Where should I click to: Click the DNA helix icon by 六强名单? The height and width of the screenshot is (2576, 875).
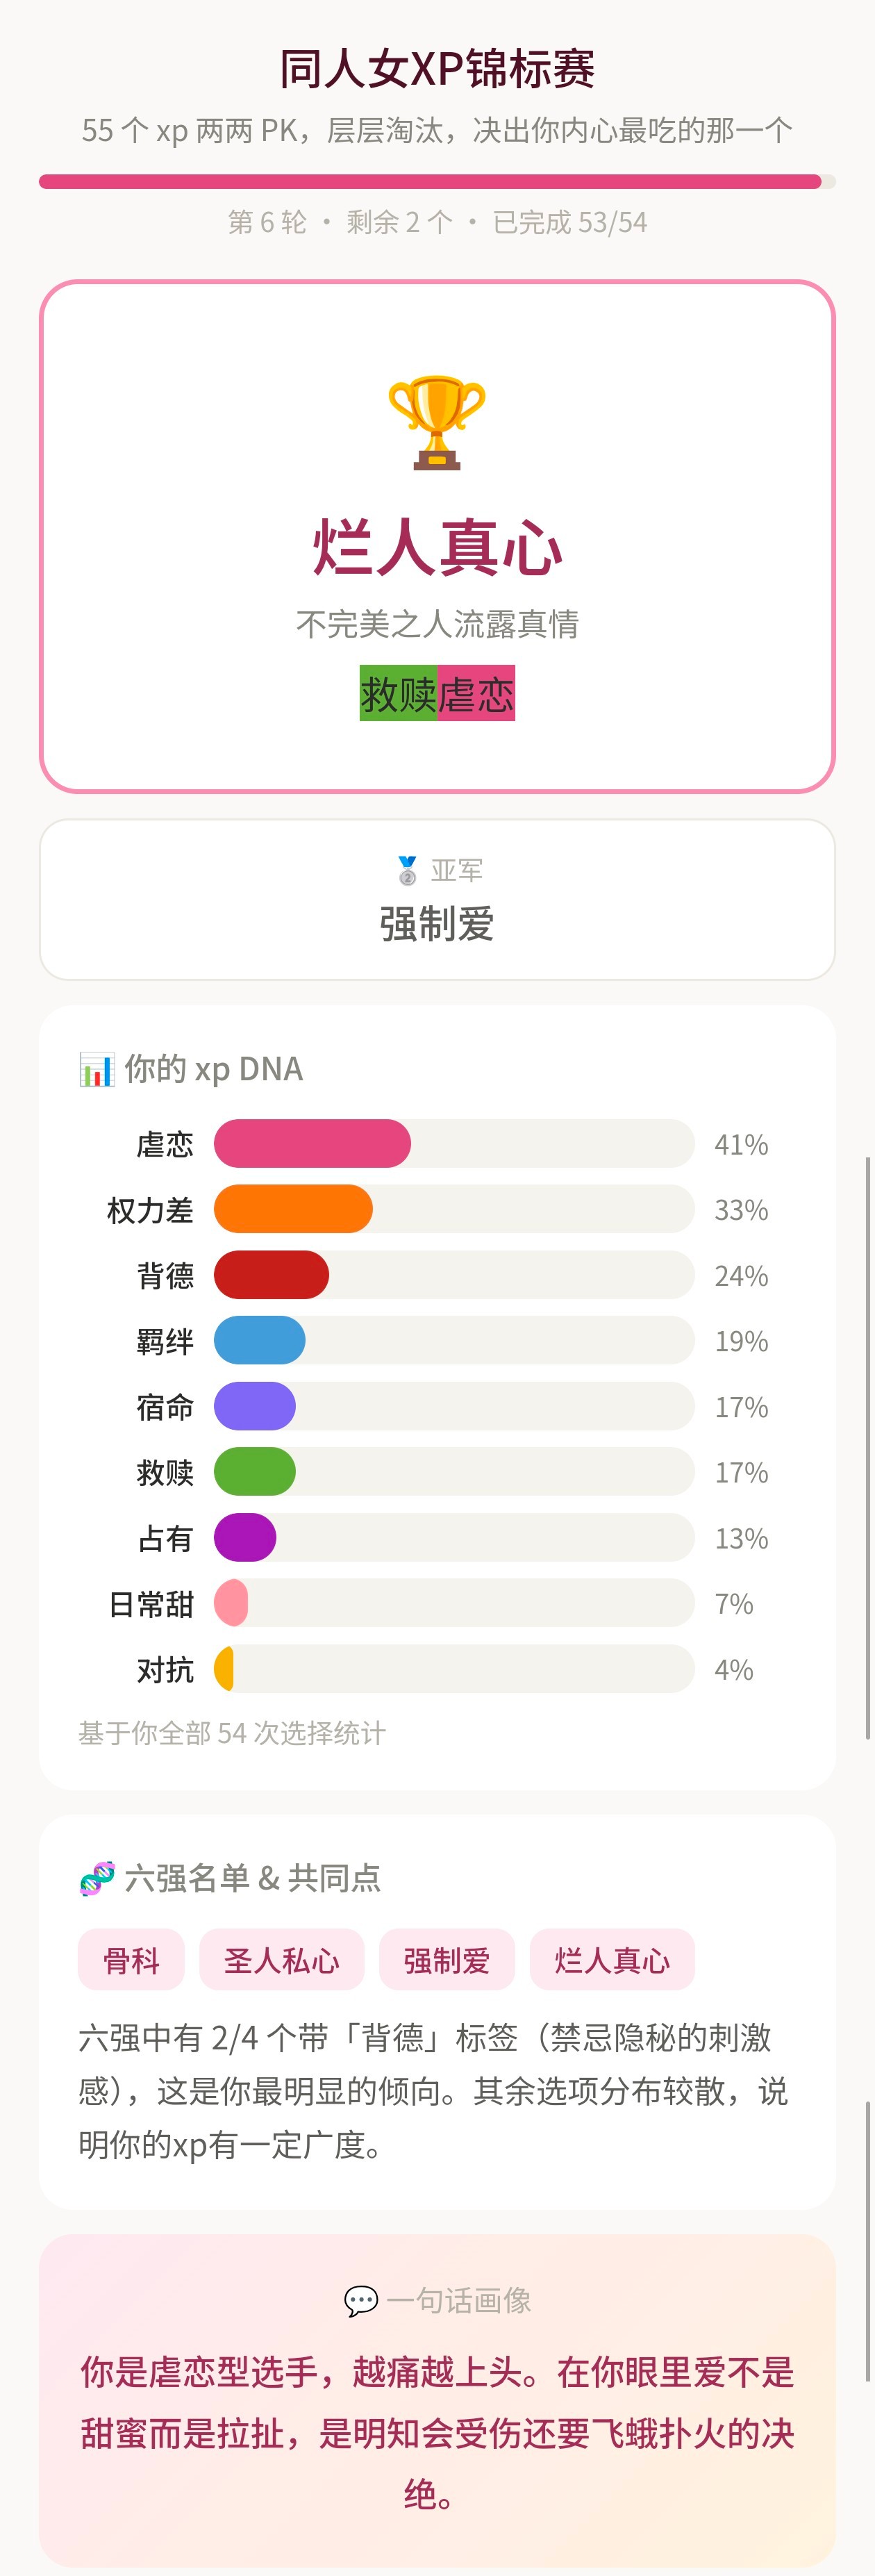[x=97, y=1878]
